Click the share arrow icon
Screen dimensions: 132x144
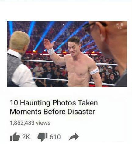point(74,137)
